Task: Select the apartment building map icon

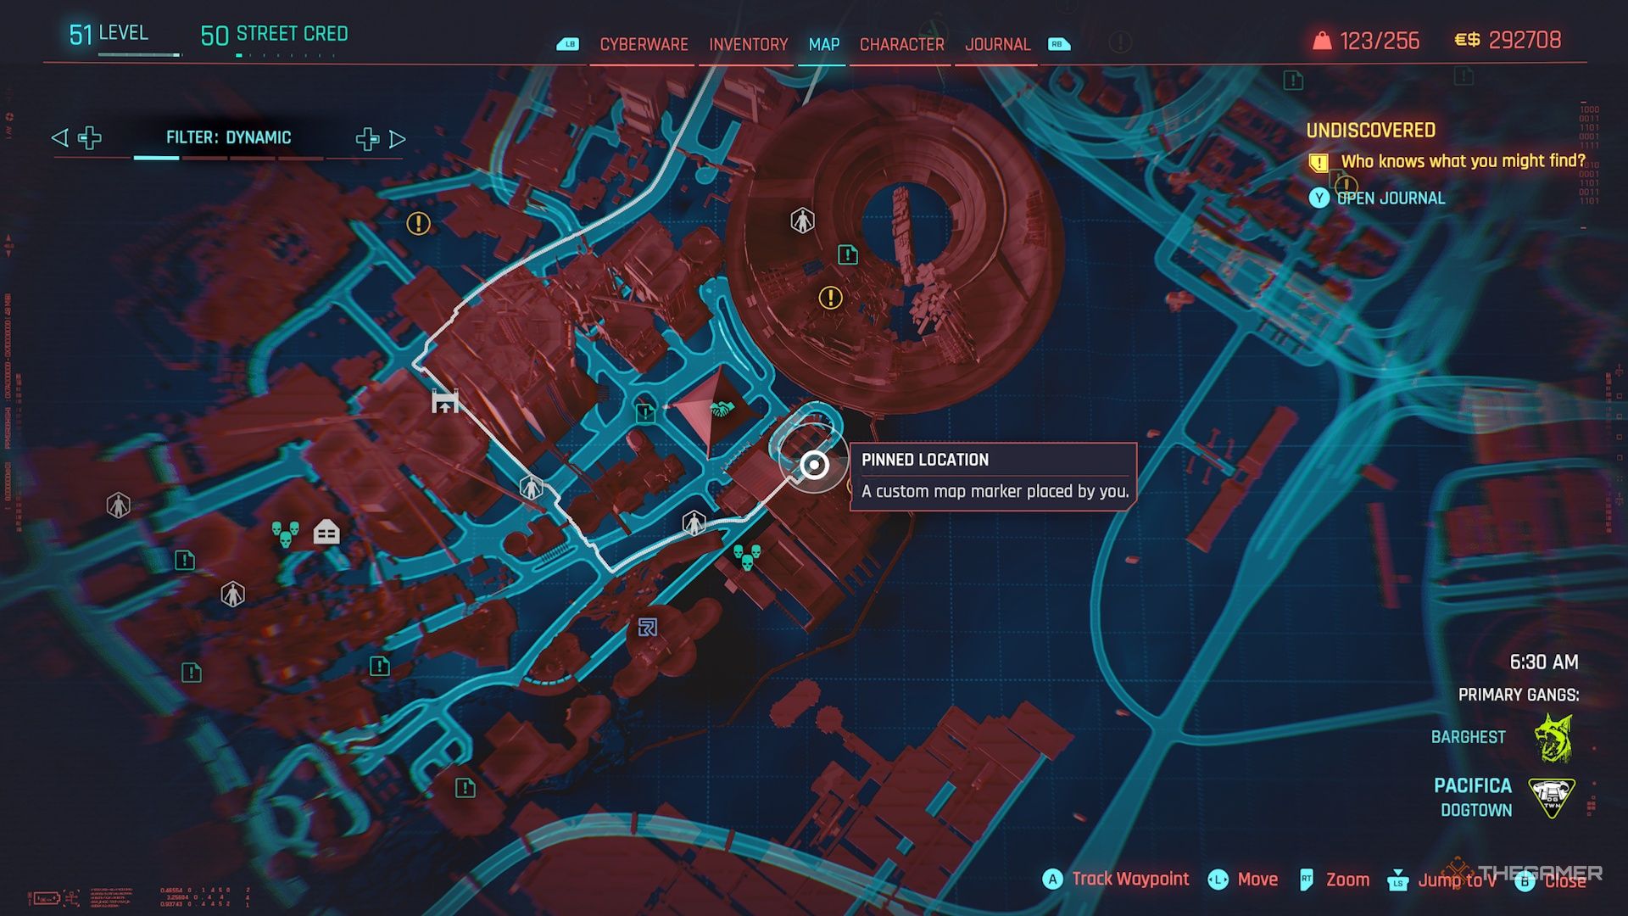Action: pyautogui.click(x=326, y=532)
